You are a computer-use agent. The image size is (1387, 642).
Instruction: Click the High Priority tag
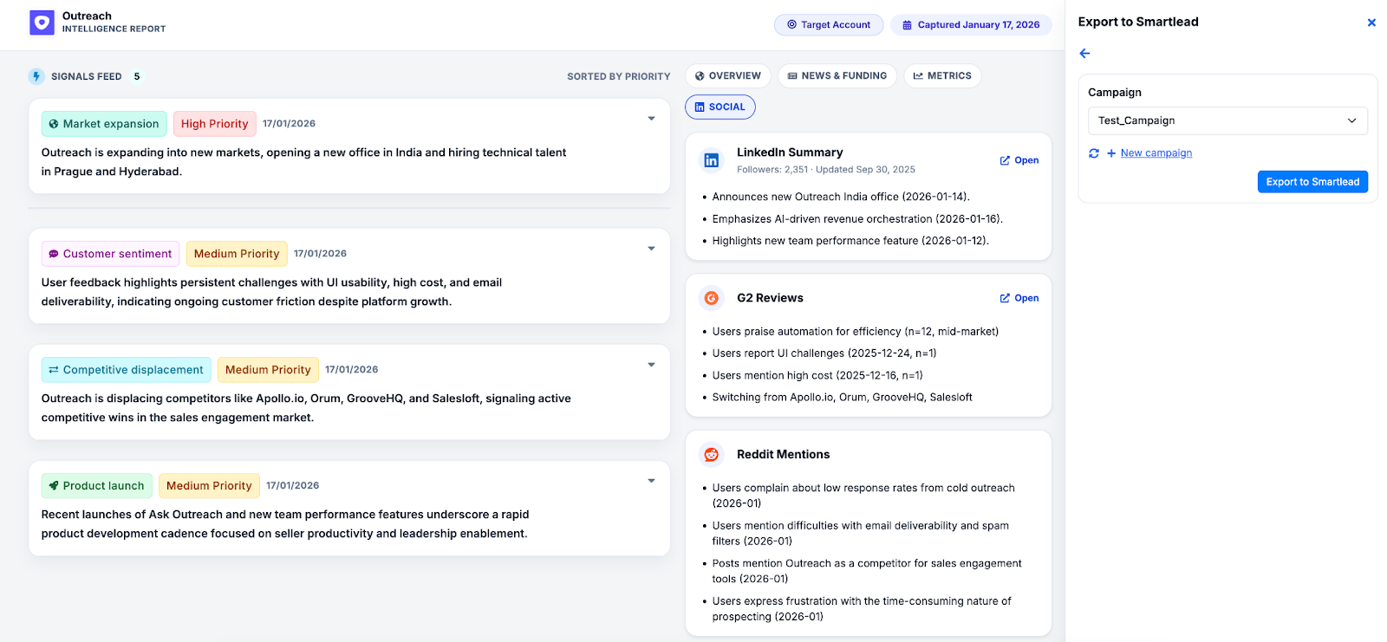(215, 124)
